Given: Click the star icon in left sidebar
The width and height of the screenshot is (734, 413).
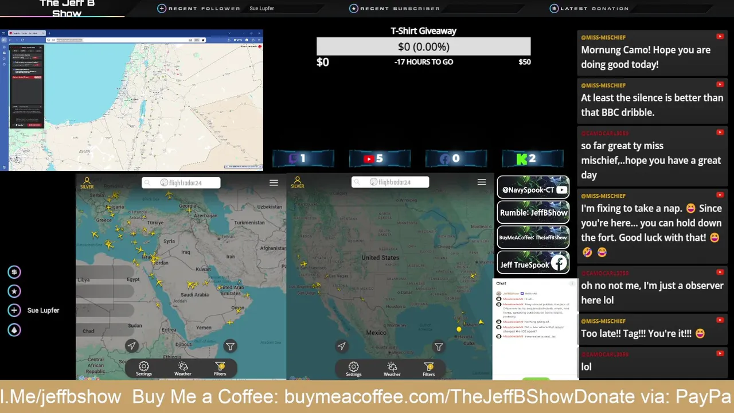Looking at the screenshot, I should (x=14, y=291).
